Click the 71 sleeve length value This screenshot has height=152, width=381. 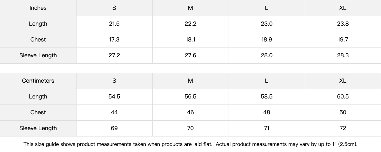point(267,128)
